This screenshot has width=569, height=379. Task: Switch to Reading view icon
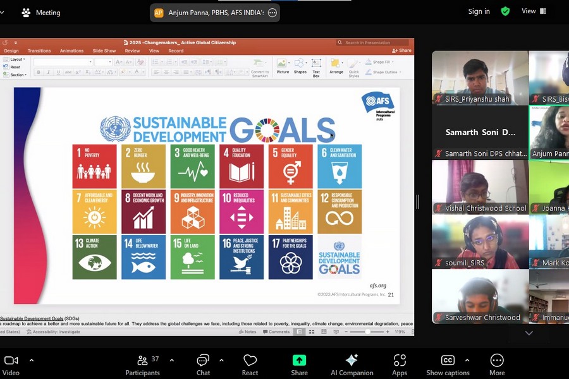tap(324, 332)
